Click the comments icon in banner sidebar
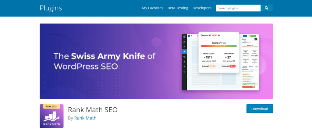Screen dimensions: 312x132 [184, 66]
